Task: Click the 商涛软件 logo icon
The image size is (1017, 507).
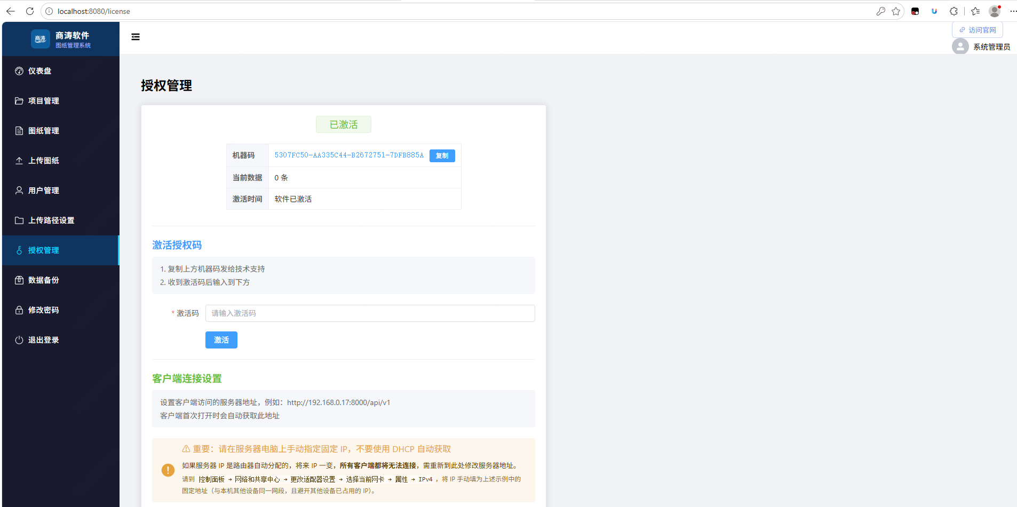Action: [41, 39]
